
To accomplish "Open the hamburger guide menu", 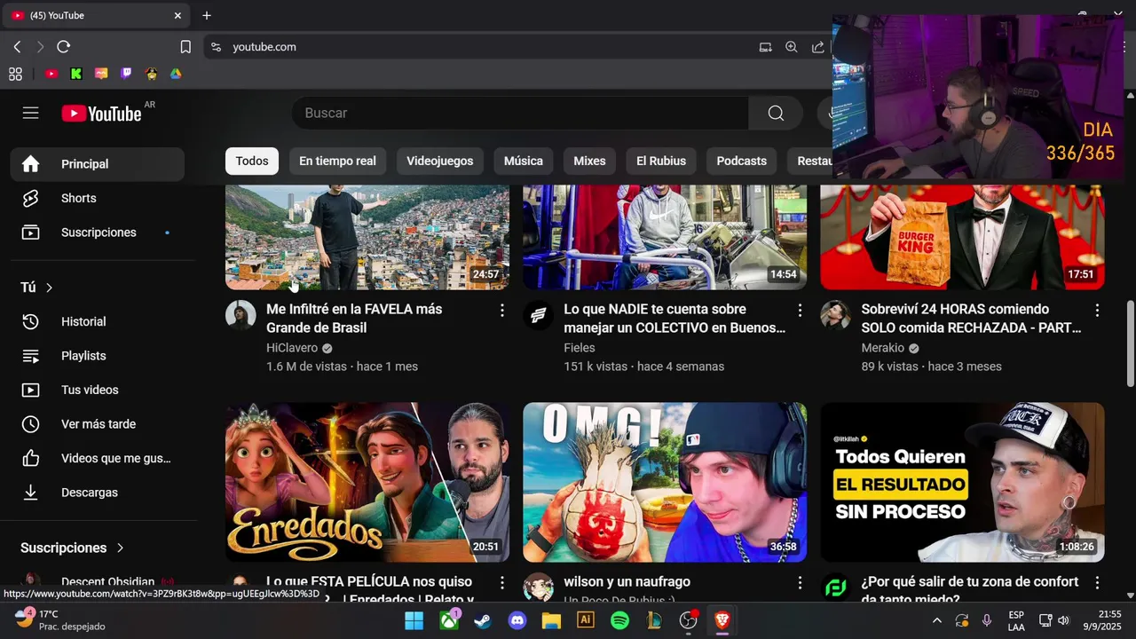I will 31,113.
